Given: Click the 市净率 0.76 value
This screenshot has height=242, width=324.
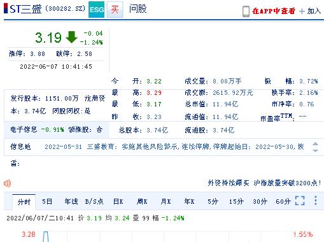Looking at the screenshot, I should point(306,104).
